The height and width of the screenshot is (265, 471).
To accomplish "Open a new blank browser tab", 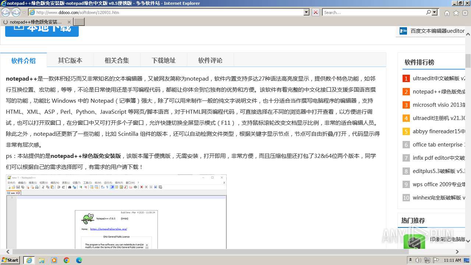I will pos(79,22).
